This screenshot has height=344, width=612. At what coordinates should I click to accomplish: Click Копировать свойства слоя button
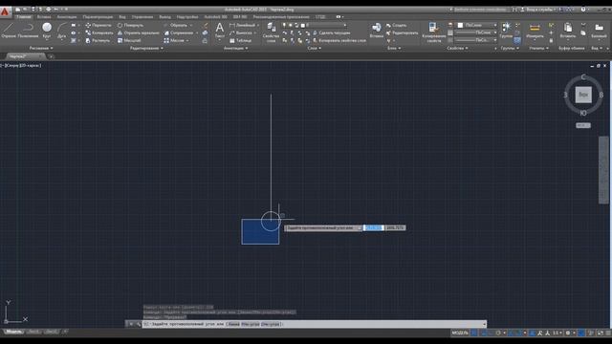[x=339, y=40]
